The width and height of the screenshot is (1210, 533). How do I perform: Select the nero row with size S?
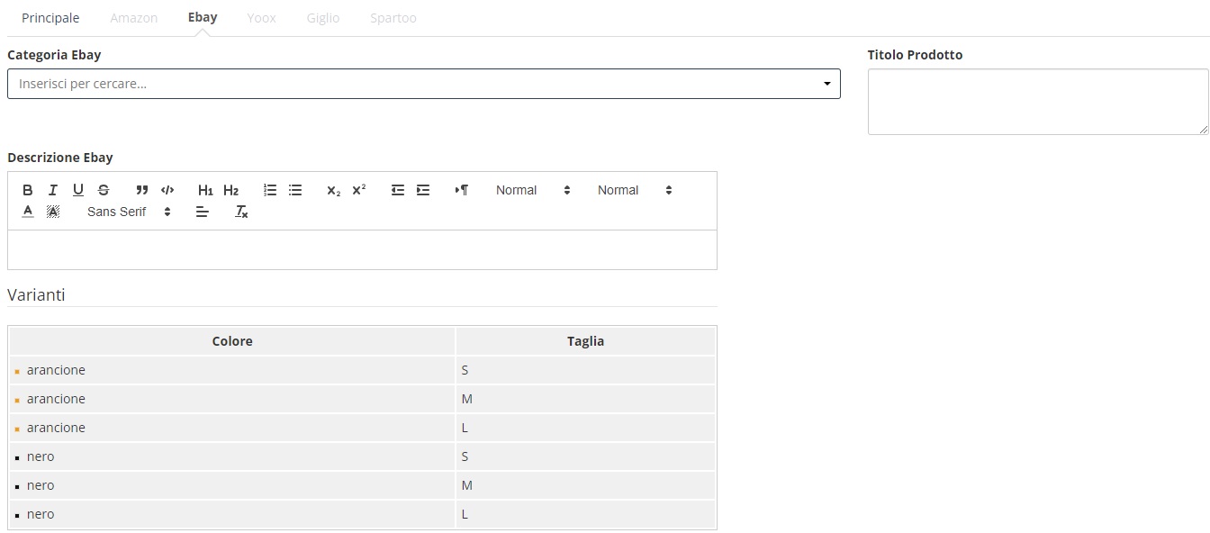pyautogui.click(x=363, y=456)
